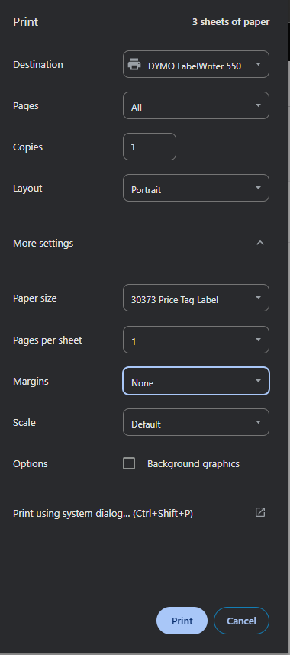Open the Pages dropdown showing All
This screenshot has width=290, height=655.
[x=196, y=105]
